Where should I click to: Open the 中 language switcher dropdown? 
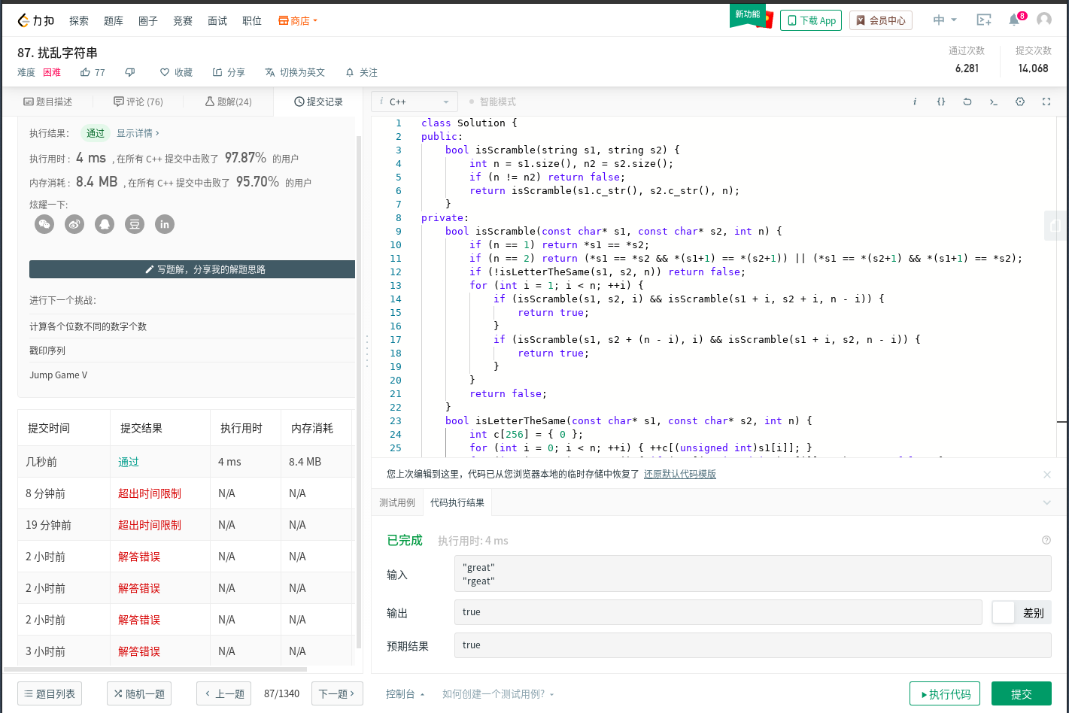click(x=945, y=20)
